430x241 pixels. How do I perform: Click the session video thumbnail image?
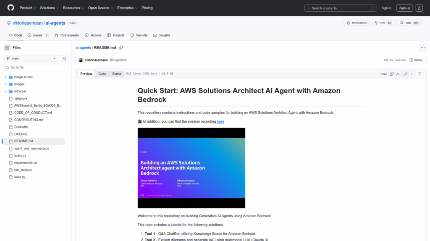191,168
